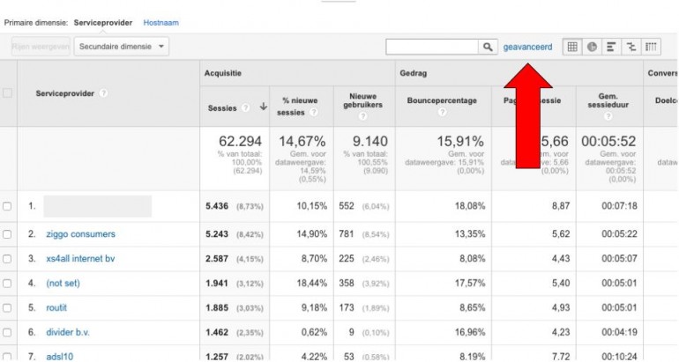This screenshot has width=679, height=362.
Task: Sort by % nieuwe sessies column header
Action: [300, 107]
